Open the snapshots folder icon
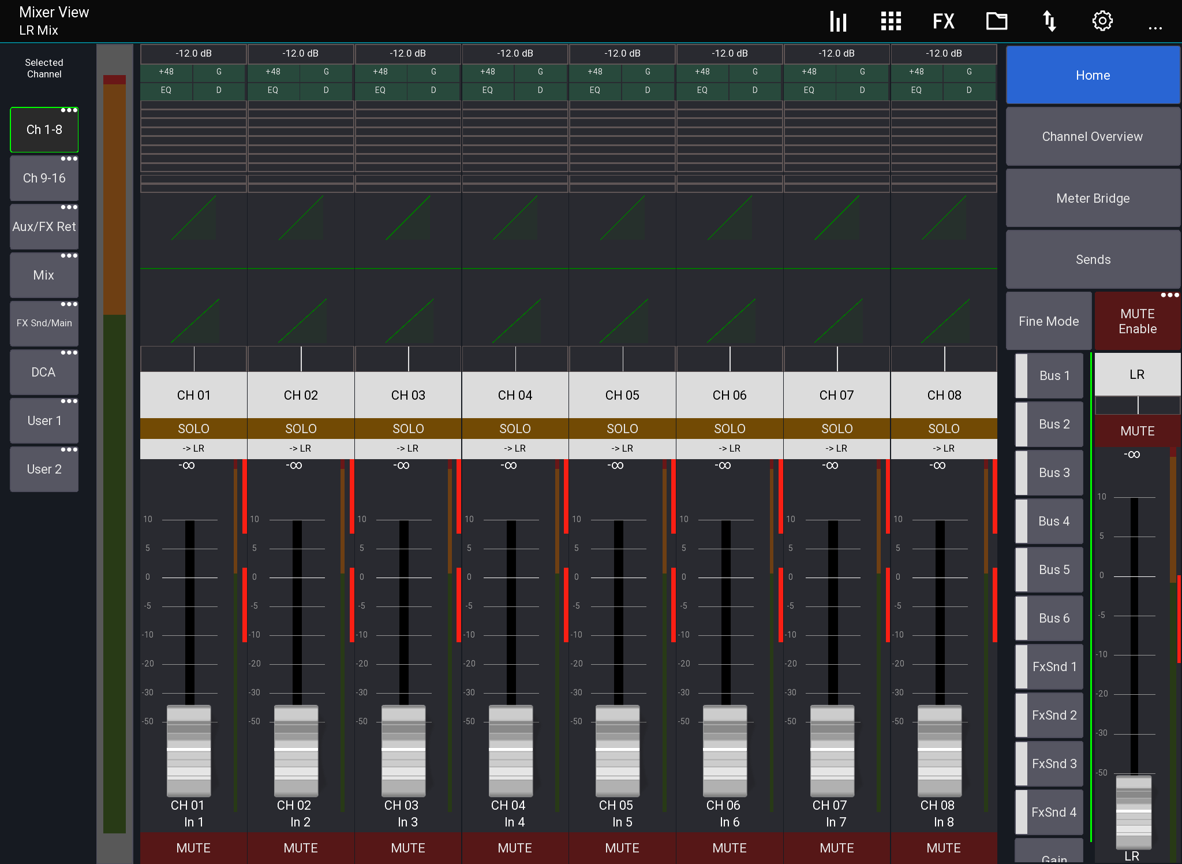1182x864 pixels. pyautogui.click(x=996, y=20)
